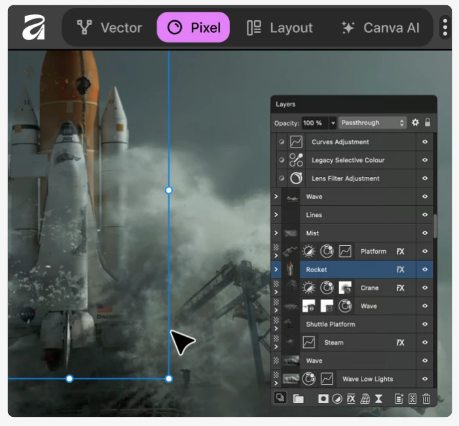Screen dimensions: 459x426
Task: Click the Layers panel scrollbar
Action: [435, 226]
